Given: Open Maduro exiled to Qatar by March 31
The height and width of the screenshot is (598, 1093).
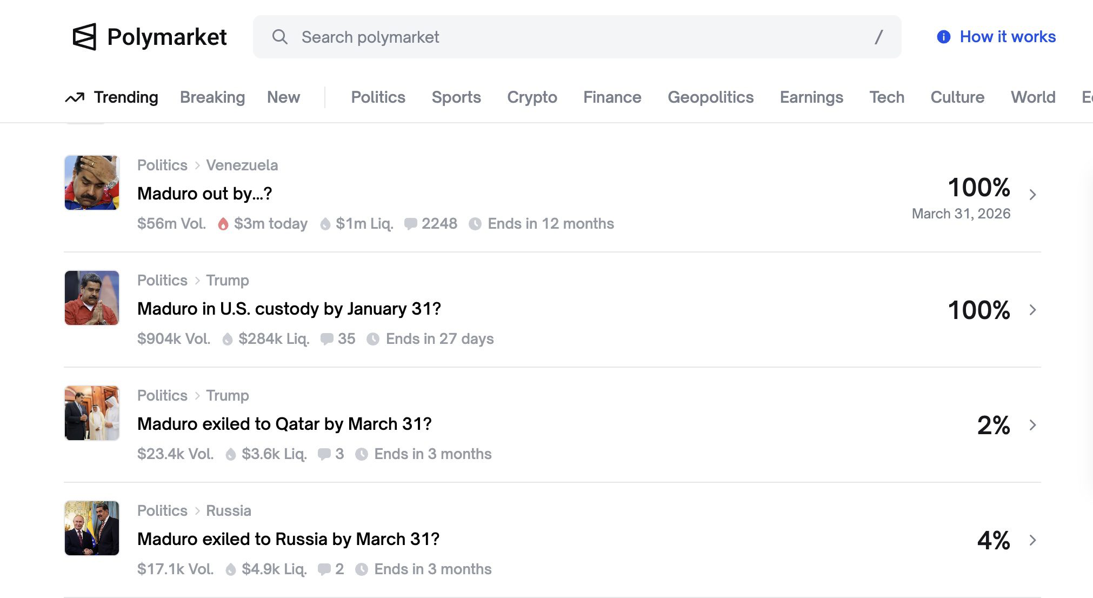Looking at the screenshot, I should tap(284, 424).
